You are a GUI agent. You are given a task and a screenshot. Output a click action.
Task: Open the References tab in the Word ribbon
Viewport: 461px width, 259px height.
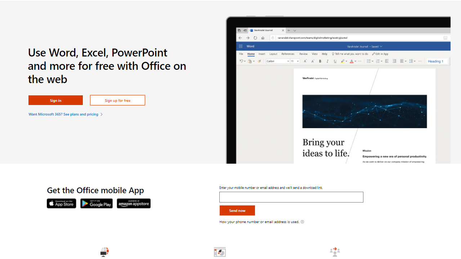coord(288,54)
